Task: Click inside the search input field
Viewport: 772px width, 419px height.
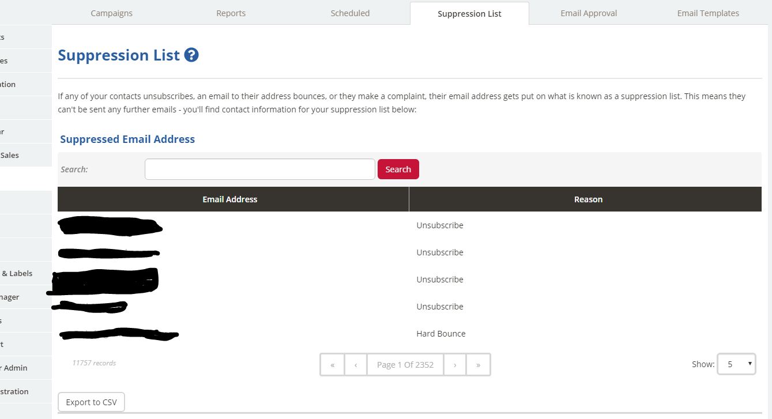Action: pos(259,169)
